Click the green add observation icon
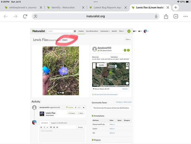 [129, 31]
